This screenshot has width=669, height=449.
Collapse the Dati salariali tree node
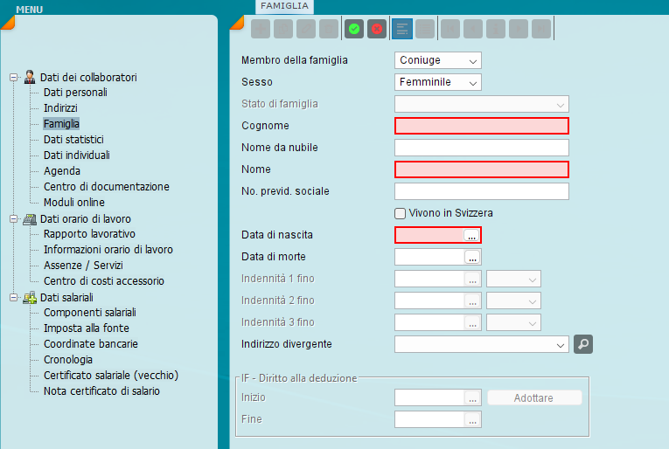click(x=14, y=297)
